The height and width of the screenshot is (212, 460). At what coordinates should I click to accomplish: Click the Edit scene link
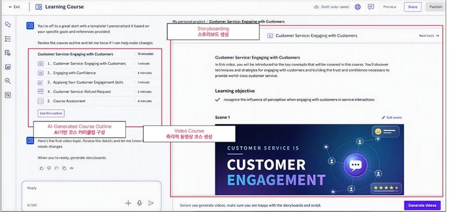(392, 117)
